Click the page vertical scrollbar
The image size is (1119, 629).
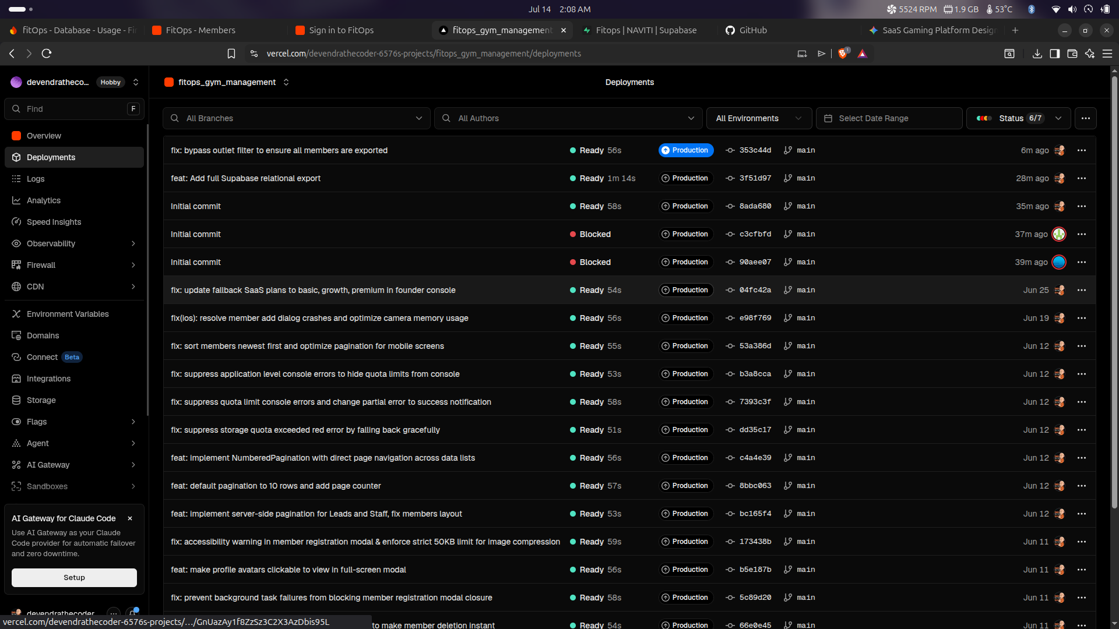click(1114, 291)
